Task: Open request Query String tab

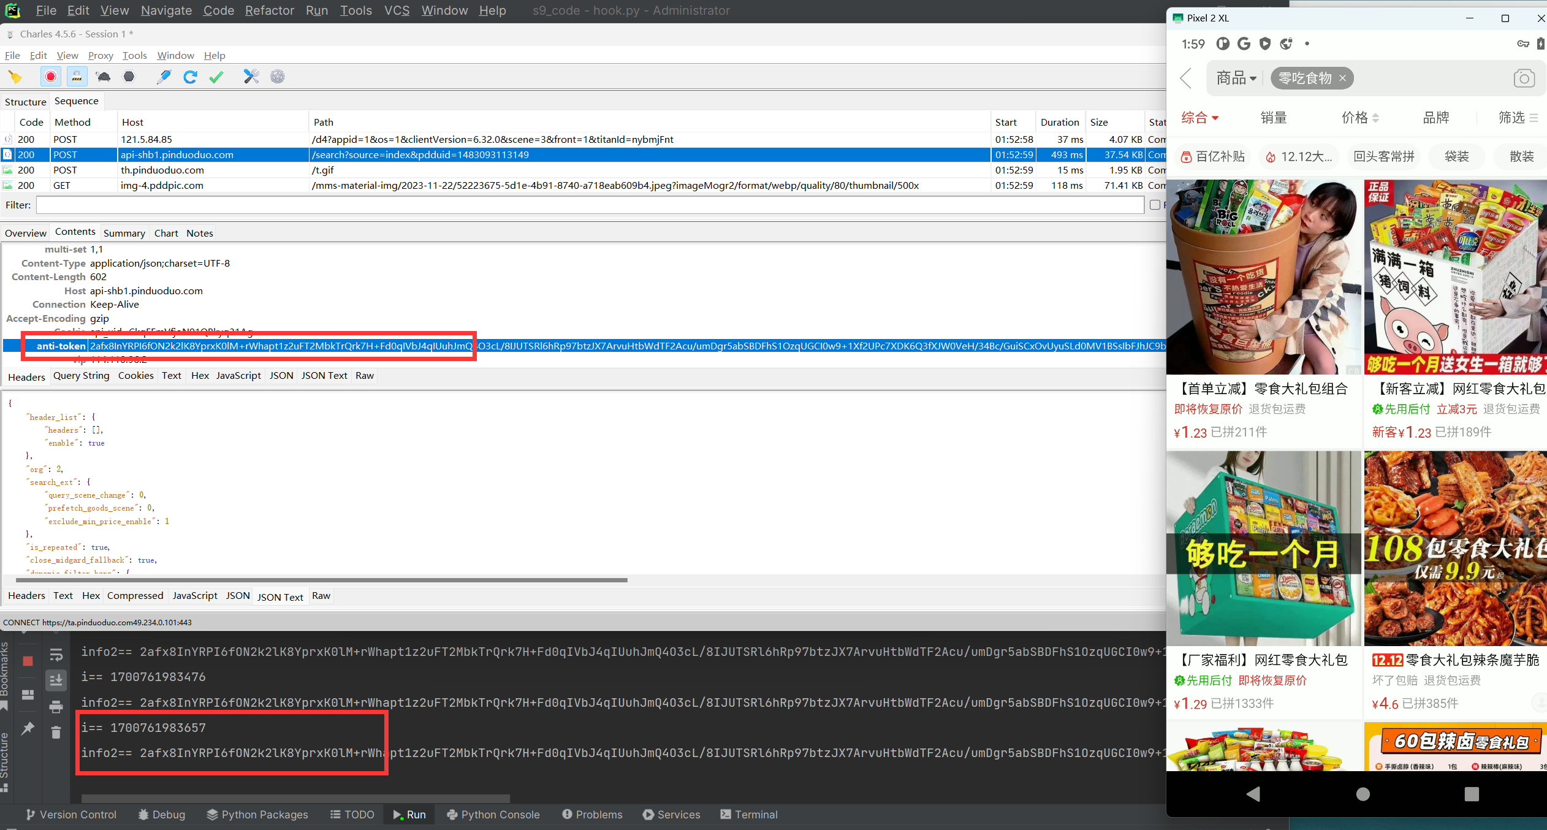Action: (x=81, y=376)
